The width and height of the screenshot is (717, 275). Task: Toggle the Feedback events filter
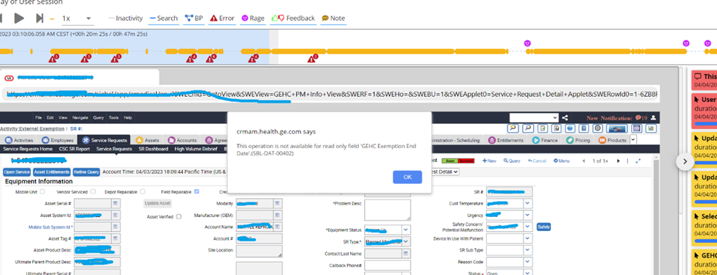[x=293, y=18]
